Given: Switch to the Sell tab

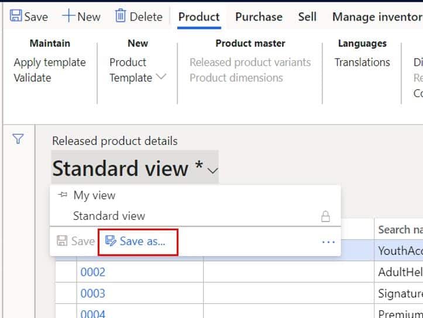Looking at the screenshot, I should (x=307, y=17).
